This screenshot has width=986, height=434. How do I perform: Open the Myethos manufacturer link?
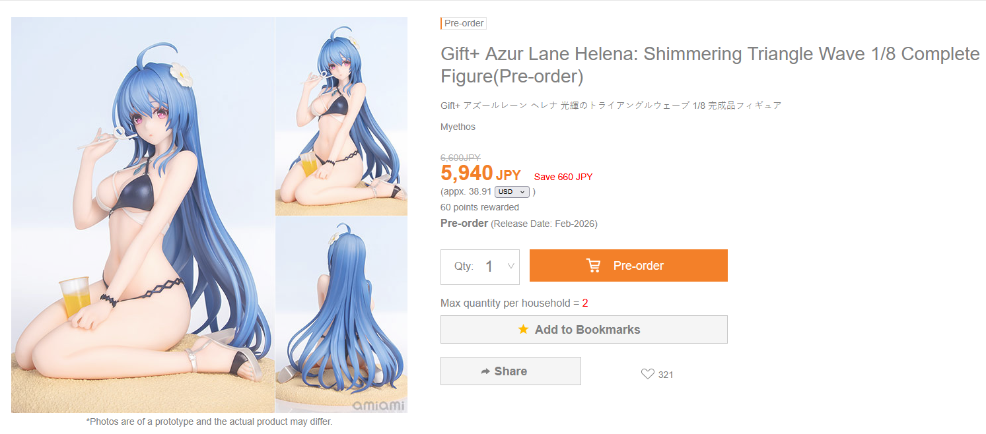(x=458, y=127)
